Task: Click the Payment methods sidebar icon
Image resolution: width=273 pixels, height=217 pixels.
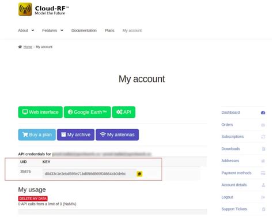Action: coord(263,173)
